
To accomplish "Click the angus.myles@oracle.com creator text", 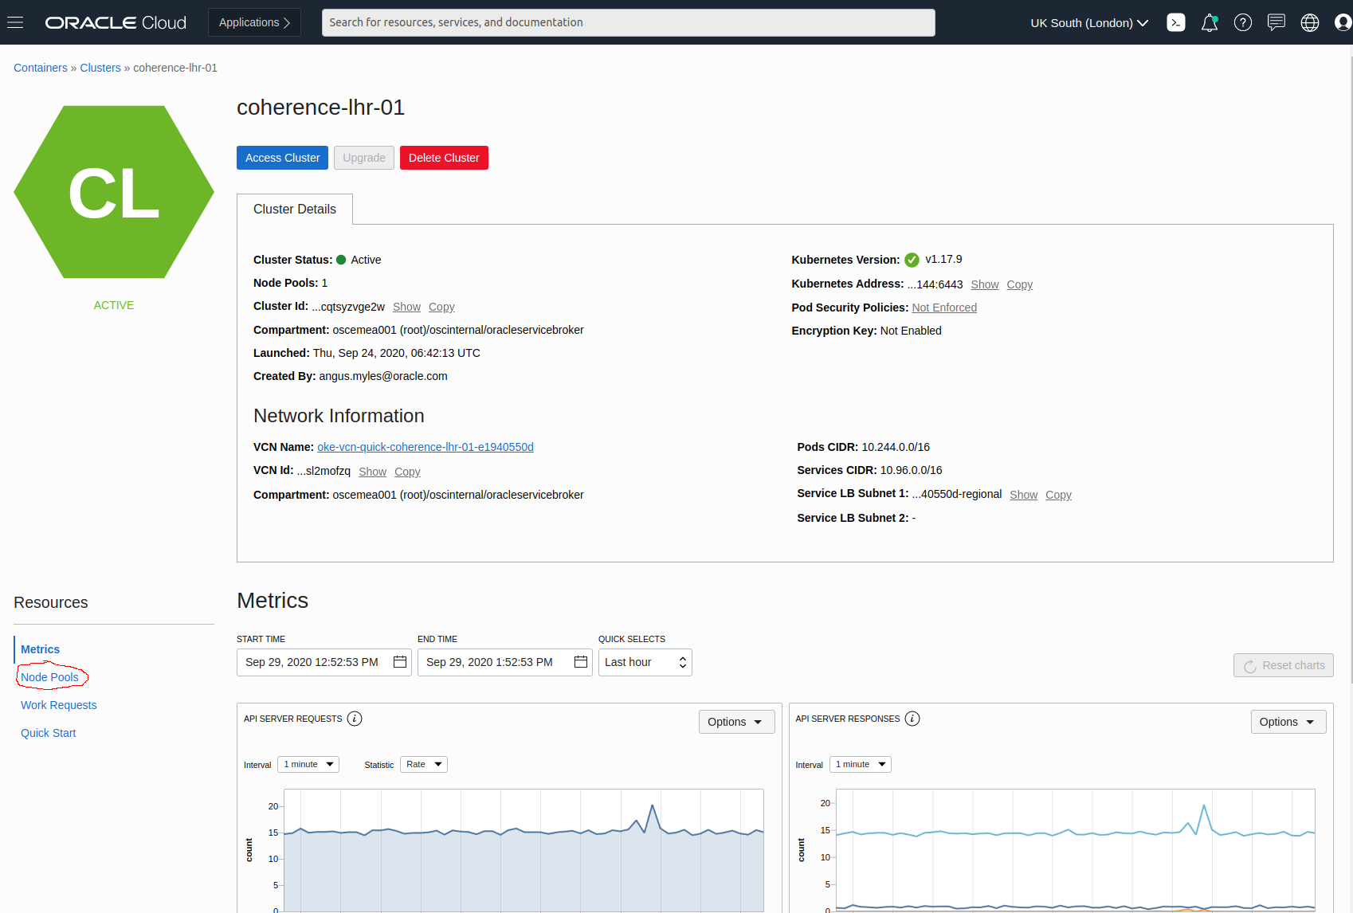I will 383,376.
